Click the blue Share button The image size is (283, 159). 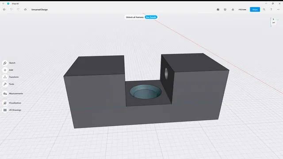(255, 10)
